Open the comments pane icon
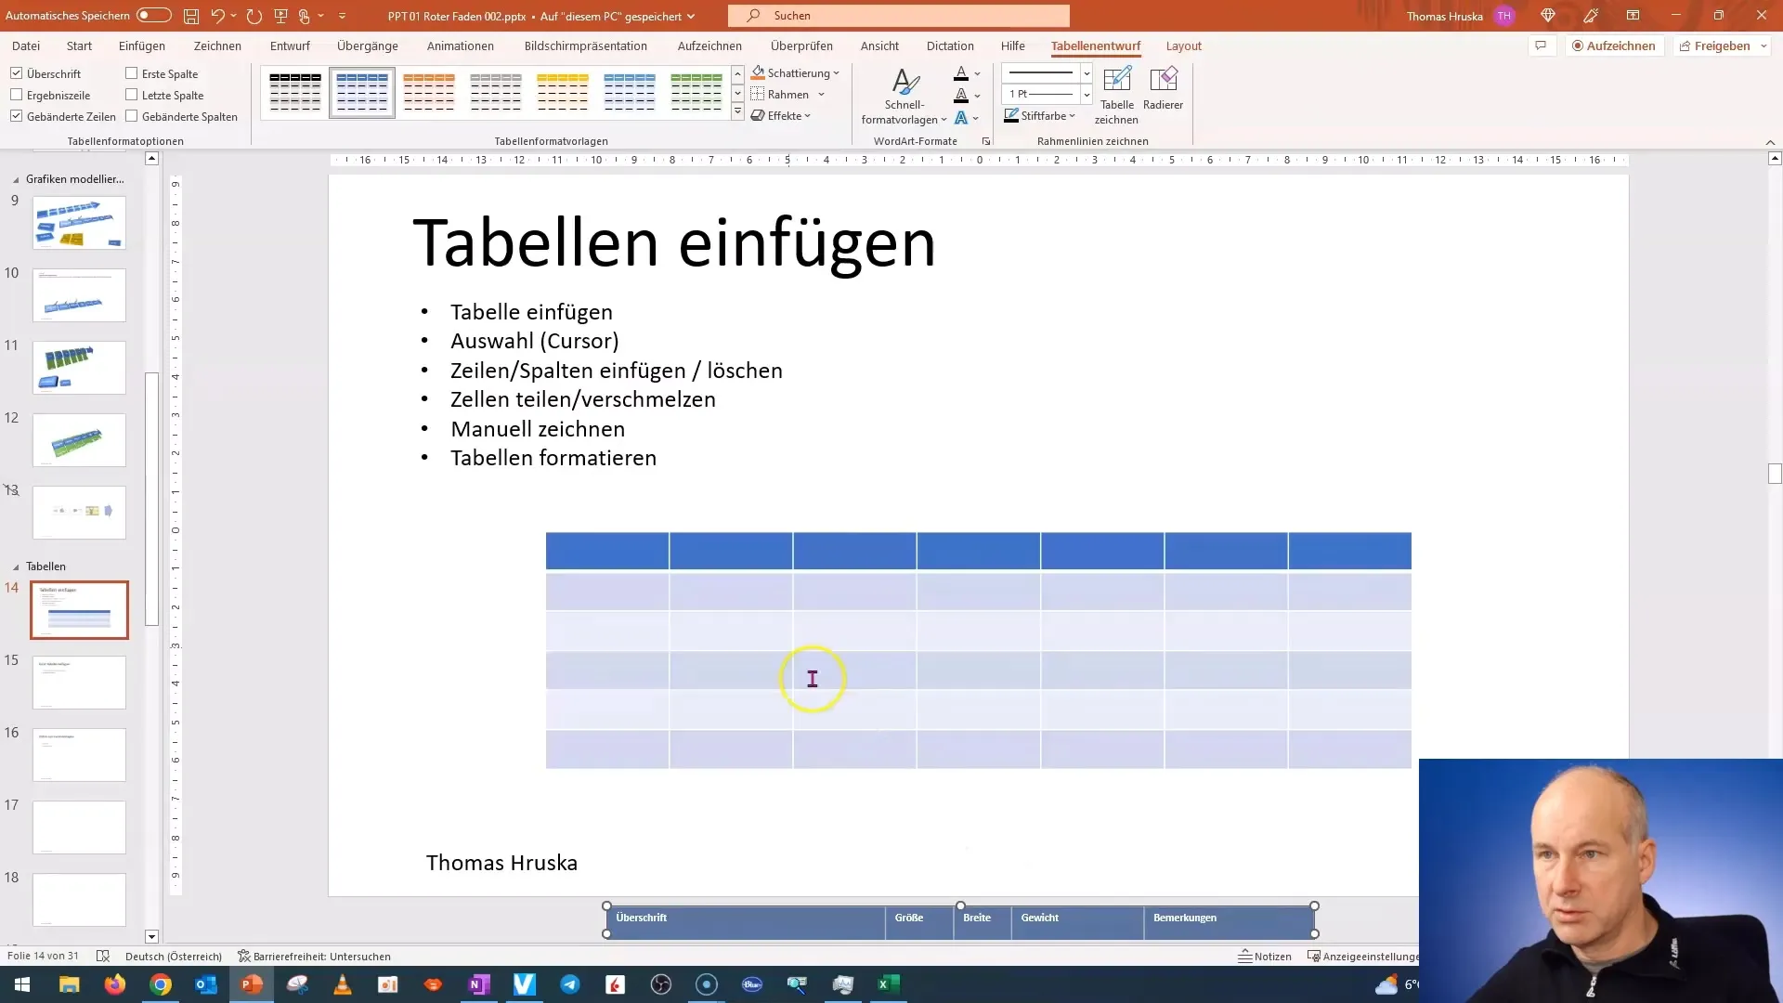Viewport: 1783px width, 1003px height. [x=1541, y=46]
